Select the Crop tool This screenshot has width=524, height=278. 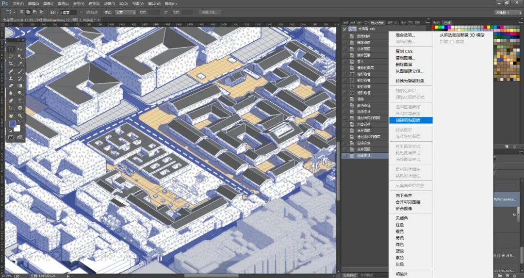tap(11, 64)
